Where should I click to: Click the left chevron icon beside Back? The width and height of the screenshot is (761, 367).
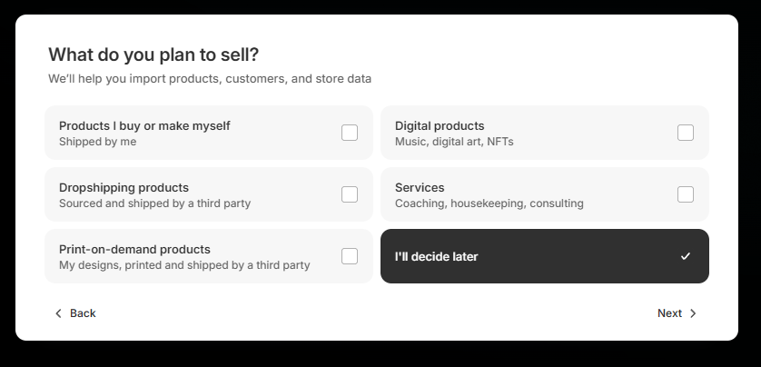[59, 313]
